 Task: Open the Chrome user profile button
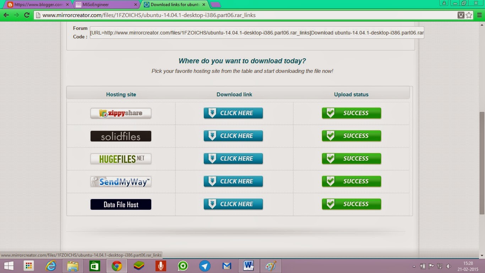[x=444, y=3]
